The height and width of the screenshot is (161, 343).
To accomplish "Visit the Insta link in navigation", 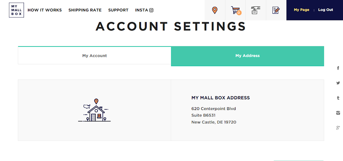I will pos(144,10).
